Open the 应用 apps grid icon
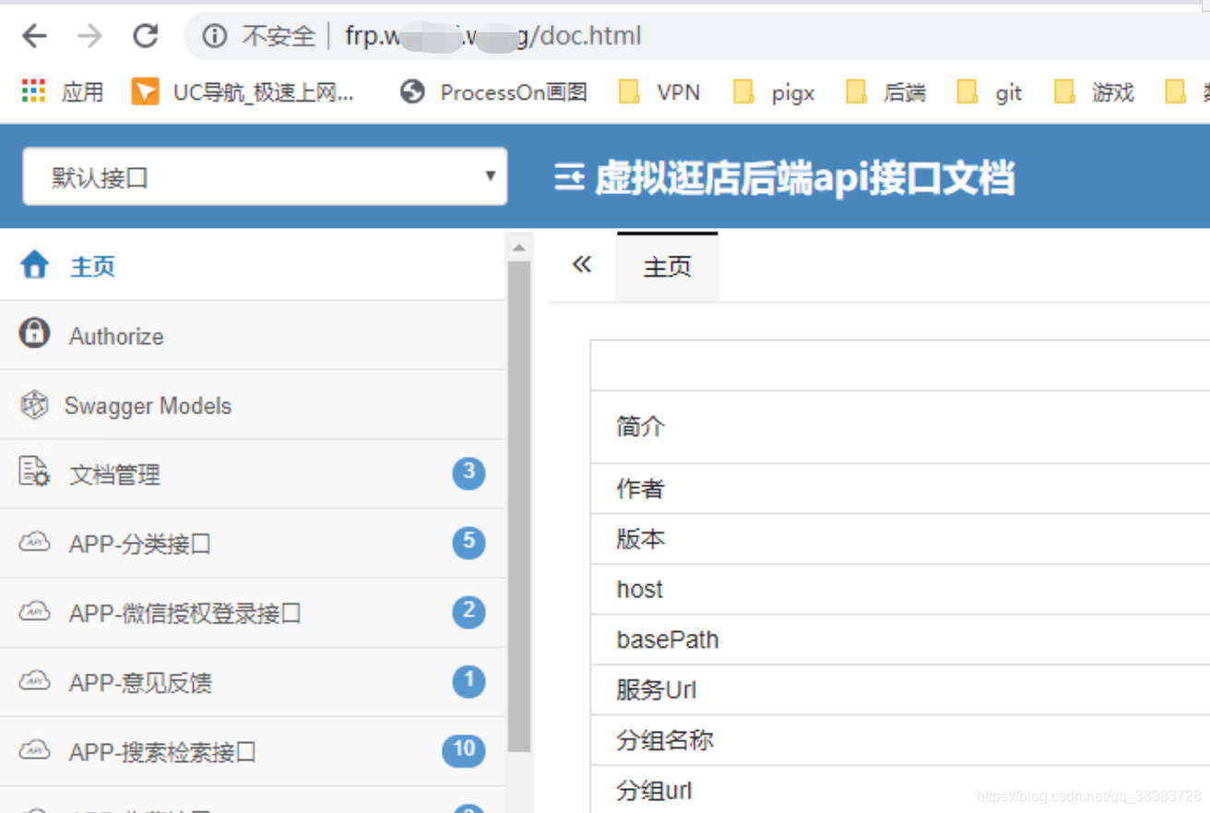 [33, 91]
